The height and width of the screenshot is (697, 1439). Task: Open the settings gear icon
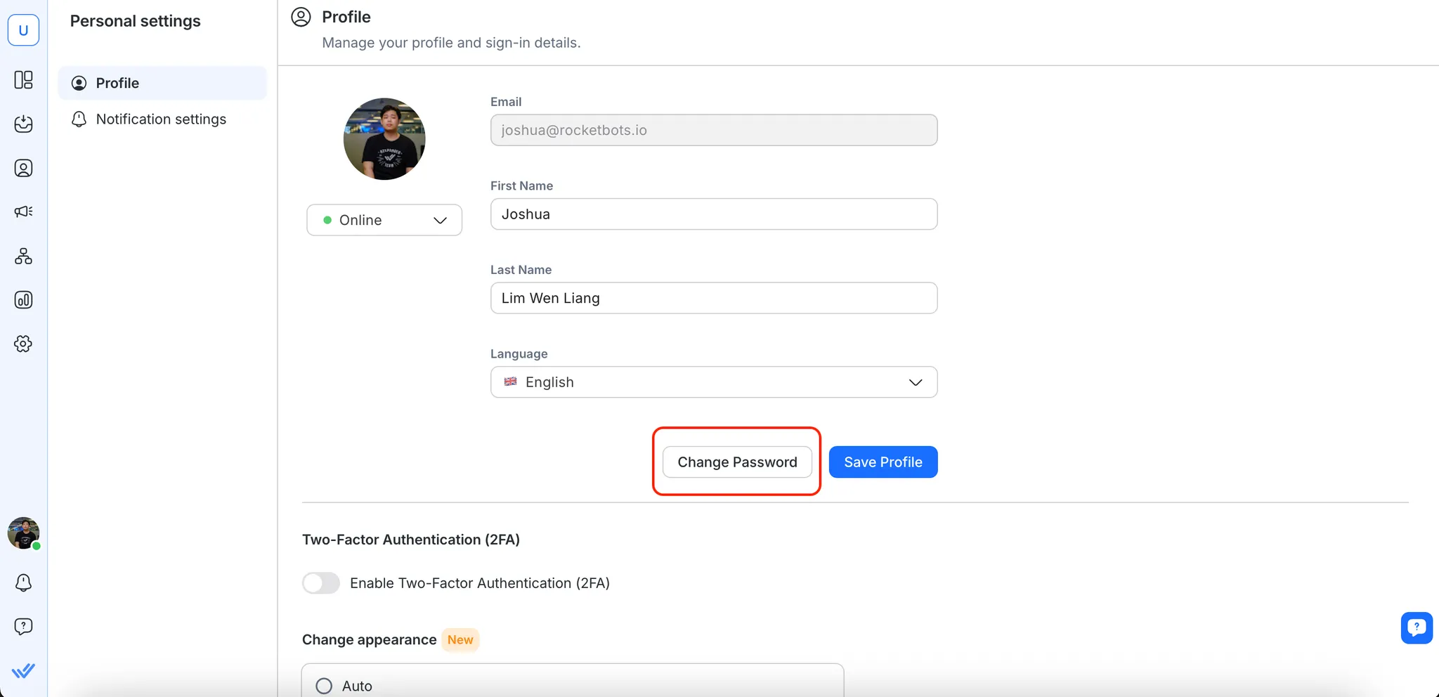pyautogui.click(x=23, y=344)
